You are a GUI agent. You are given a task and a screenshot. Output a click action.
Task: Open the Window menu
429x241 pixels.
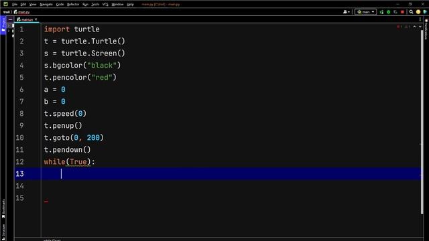tap(118, 5)
